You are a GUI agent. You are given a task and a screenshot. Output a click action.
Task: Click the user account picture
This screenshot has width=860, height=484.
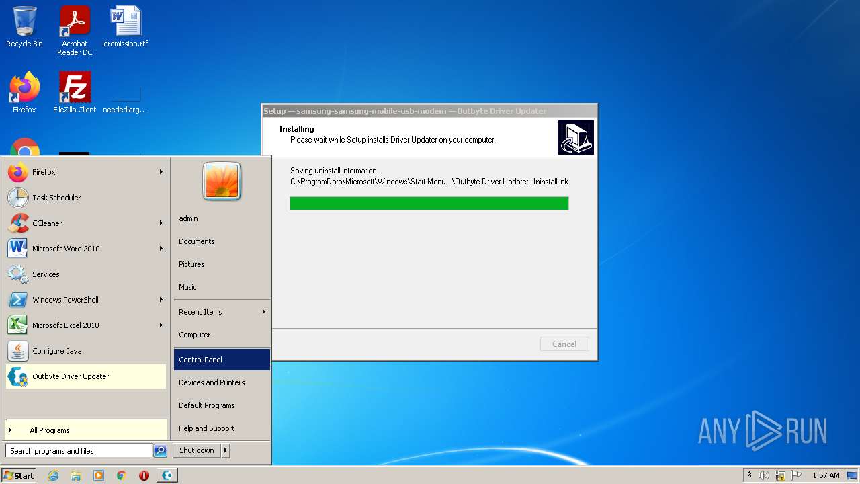click(222, 182)
